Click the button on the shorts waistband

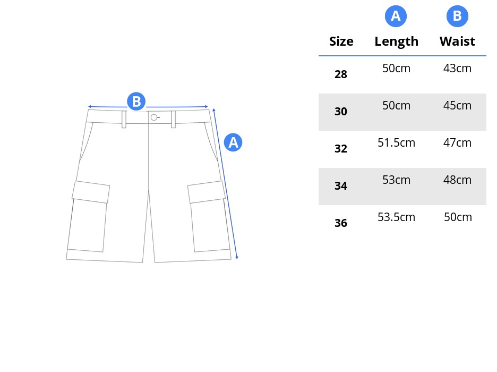(154, 117)
